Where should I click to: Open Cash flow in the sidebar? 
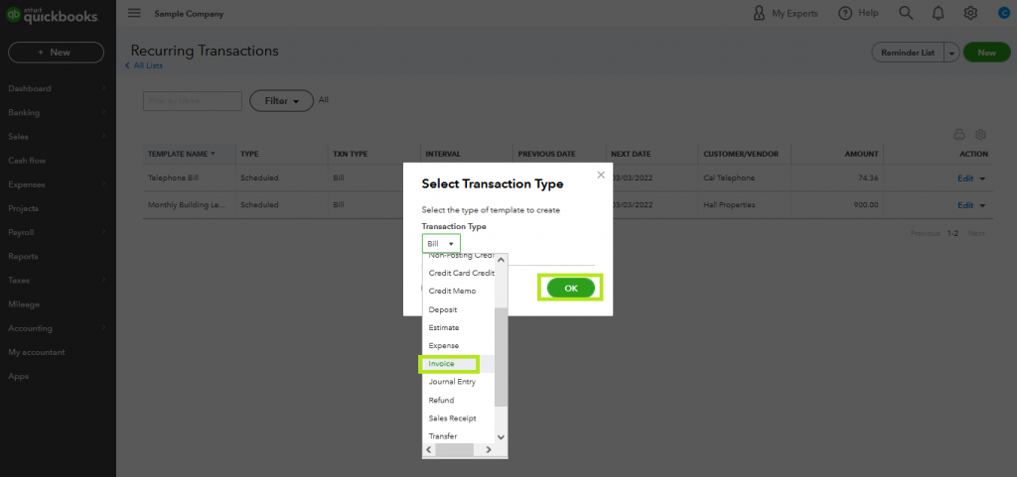27,161
